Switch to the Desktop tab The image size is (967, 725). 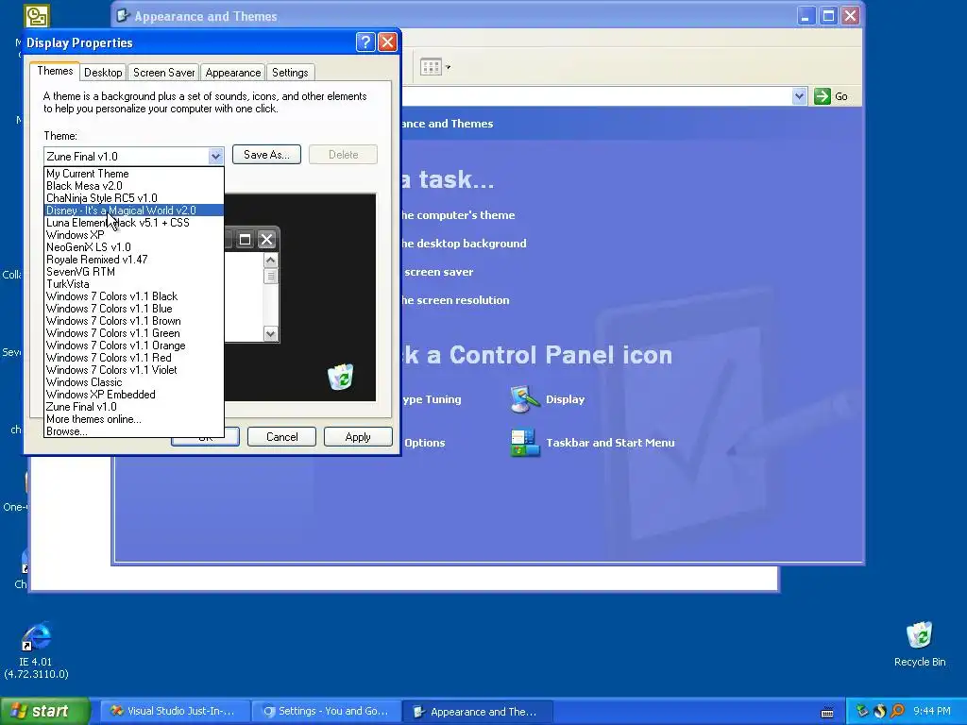click(103, 72)
